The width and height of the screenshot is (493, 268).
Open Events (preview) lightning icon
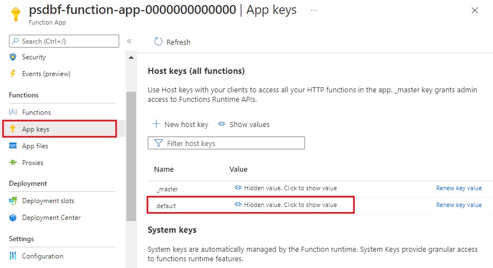[x=13, y=74]
